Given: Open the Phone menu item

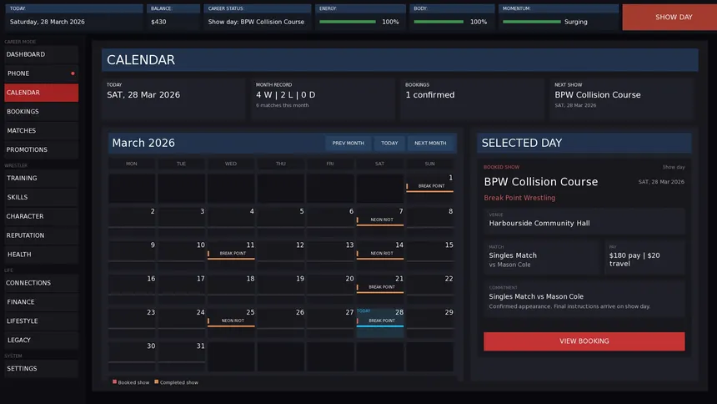Looking at the screenshot, I should (41, 73).
